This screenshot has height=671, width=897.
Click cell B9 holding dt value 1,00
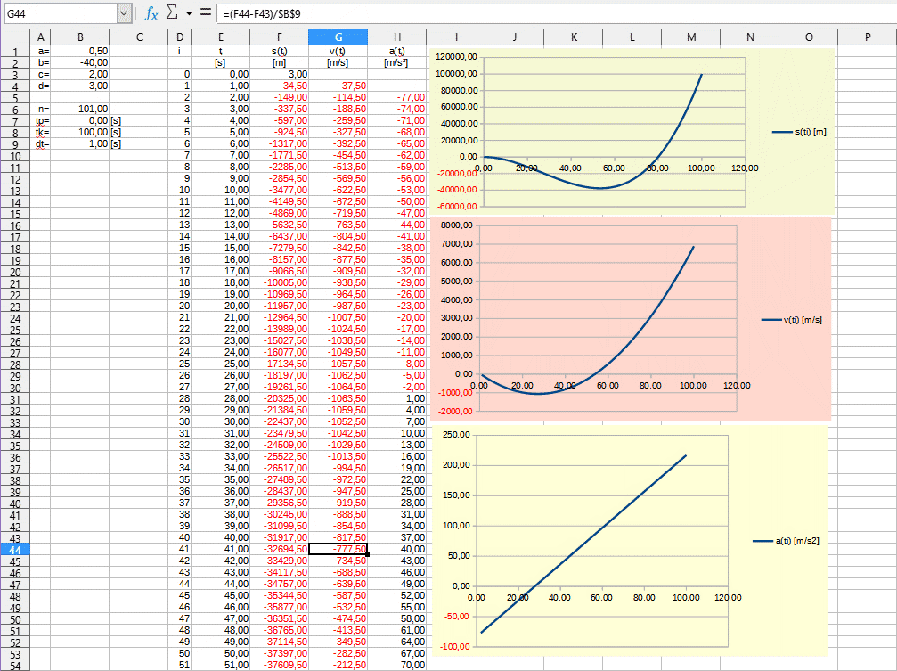point(80,143)
